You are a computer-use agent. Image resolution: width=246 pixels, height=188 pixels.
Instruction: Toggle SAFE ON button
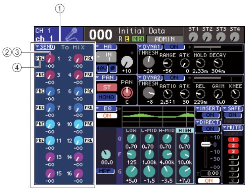[x=233, y=115]
